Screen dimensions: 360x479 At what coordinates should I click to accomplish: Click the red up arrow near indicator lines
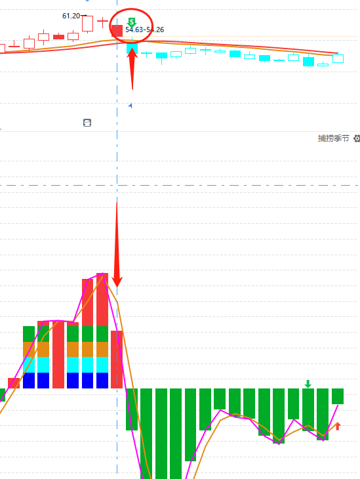tap(338, 426)
